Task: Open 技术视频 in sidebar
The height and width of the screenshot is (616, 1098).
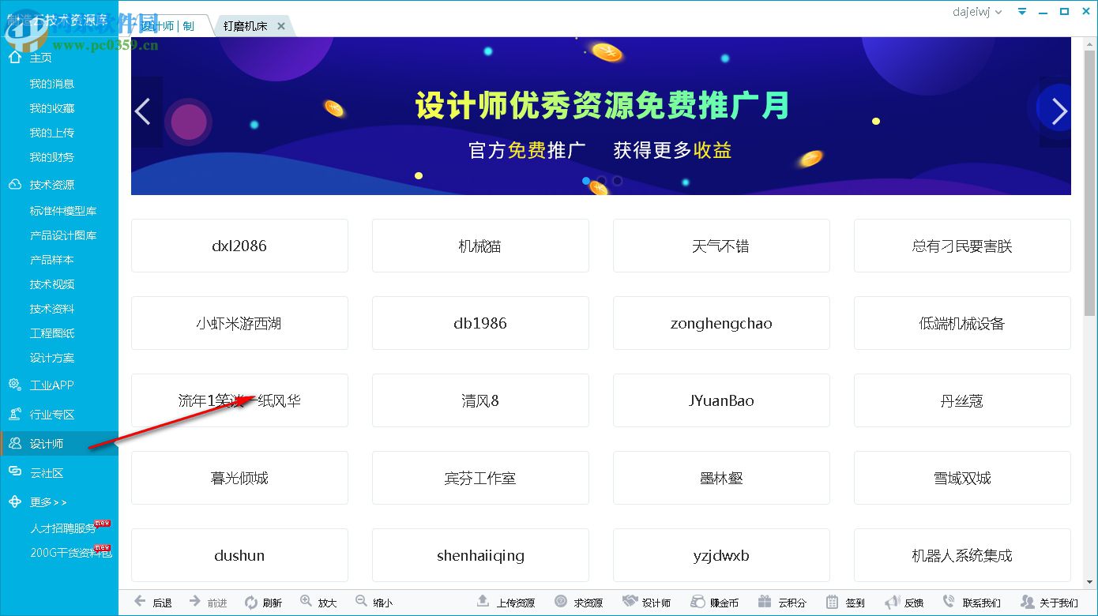Action: (x=52, y=284)
